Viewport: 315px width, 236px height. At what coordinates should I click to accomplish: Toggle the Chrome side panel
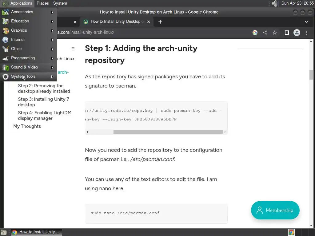coord(287,33)
